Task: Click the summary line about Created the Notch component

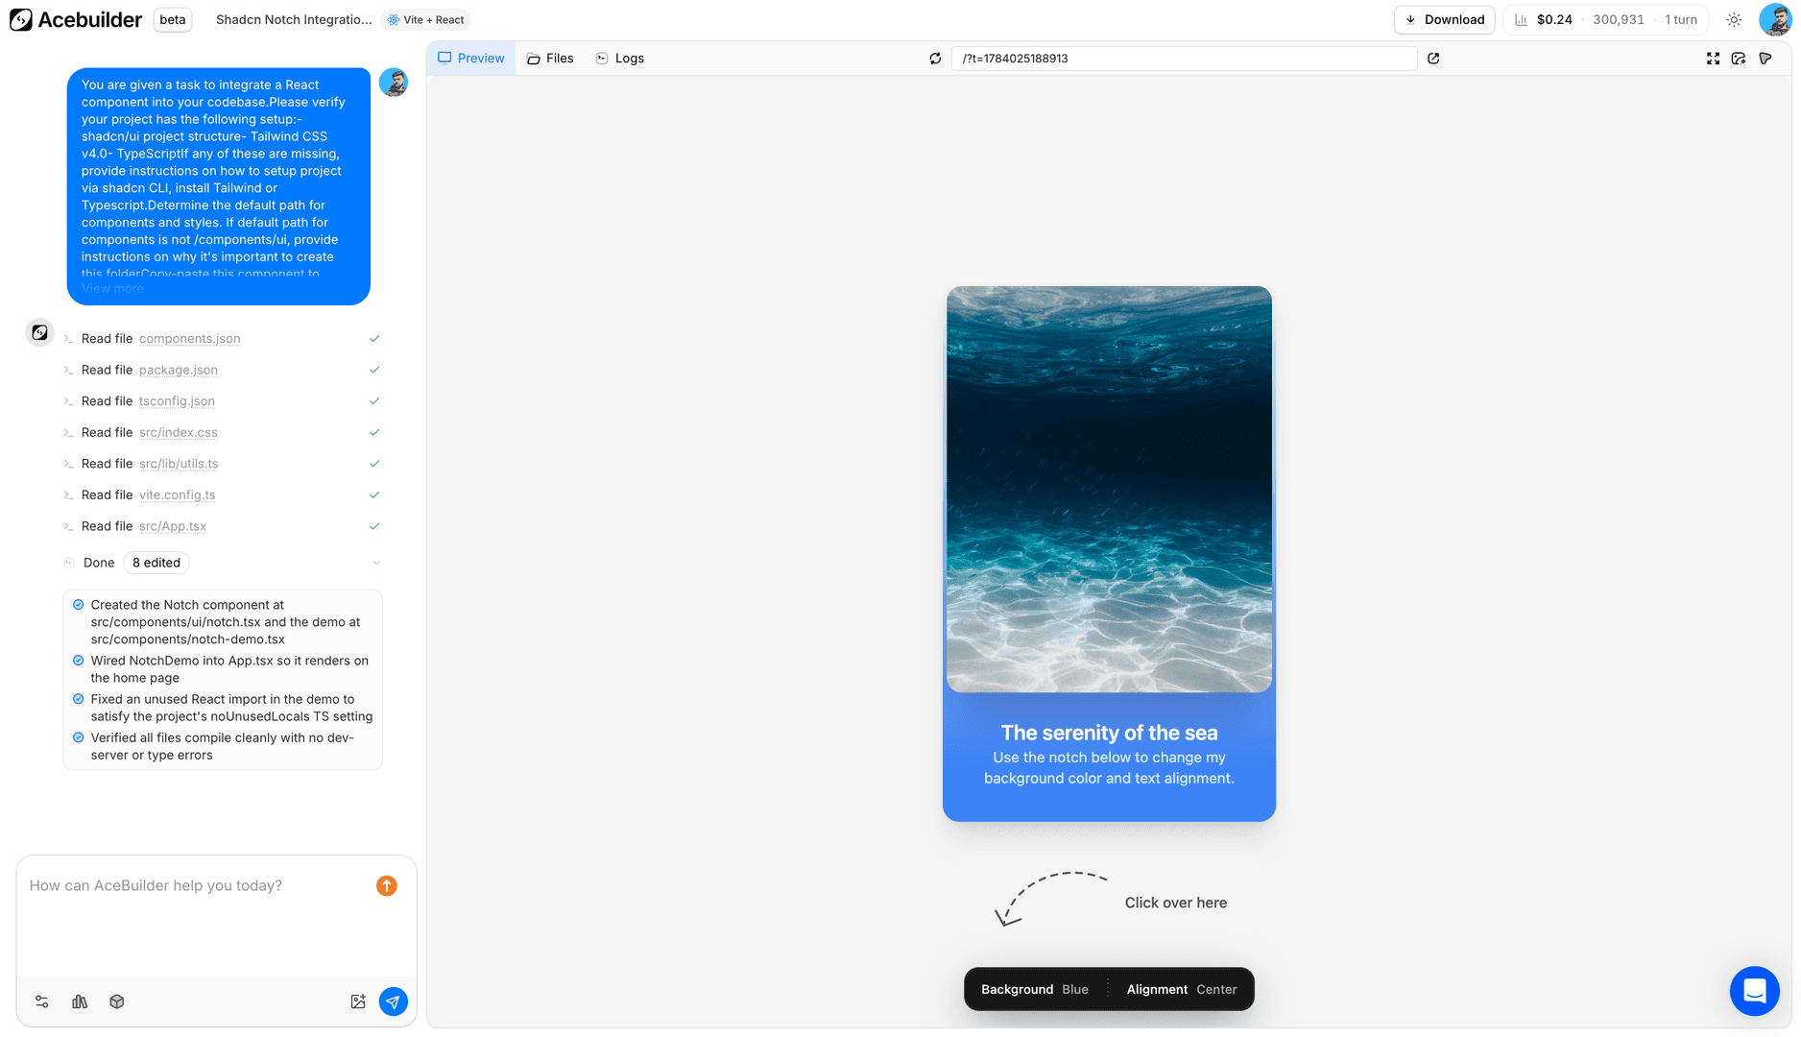Action: (226, 622)
